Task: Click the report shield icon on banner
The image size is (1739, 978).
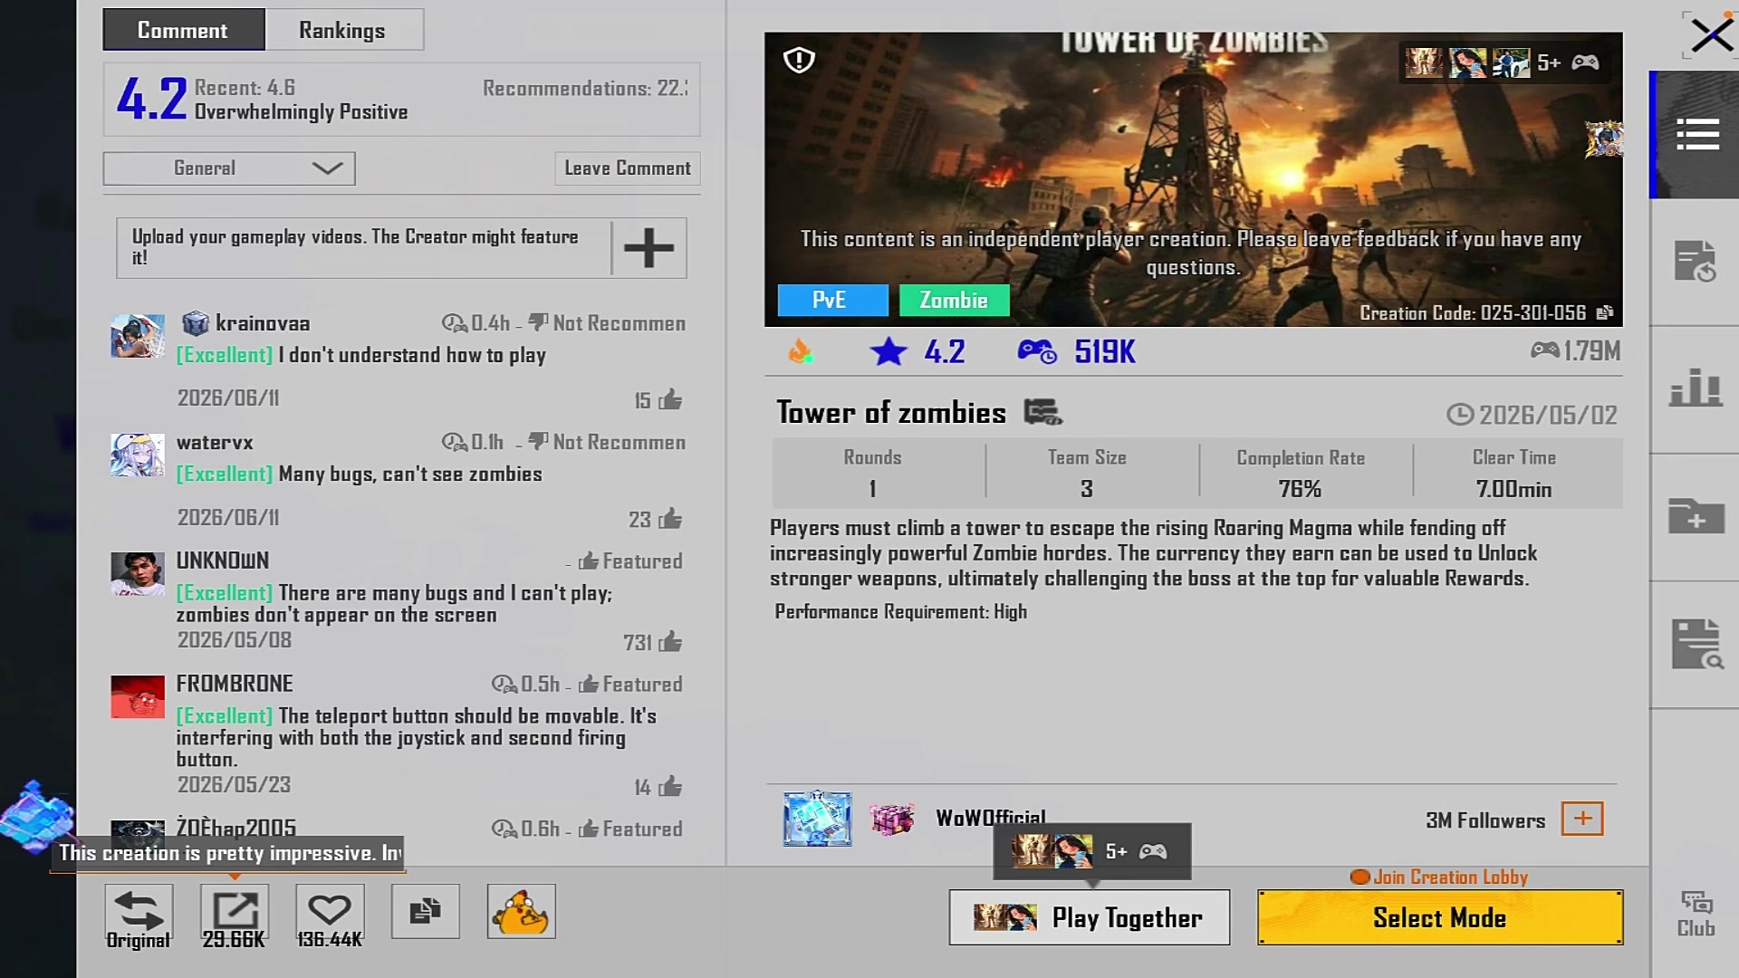Action: [x=799, y=60]
